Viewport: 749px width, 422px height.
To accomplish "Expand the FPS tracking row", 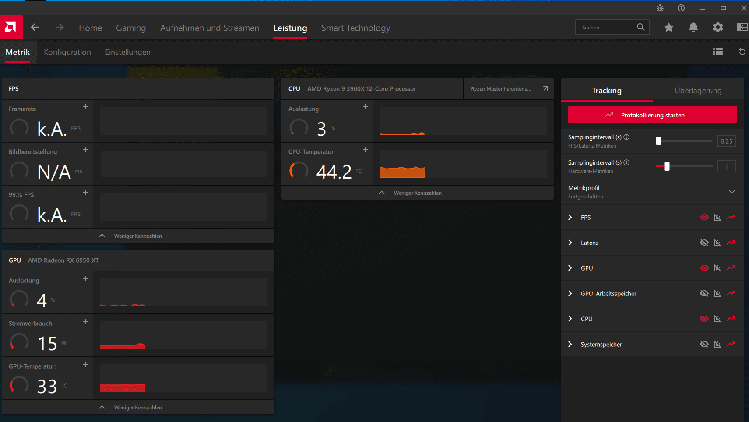I will point(570,217).
